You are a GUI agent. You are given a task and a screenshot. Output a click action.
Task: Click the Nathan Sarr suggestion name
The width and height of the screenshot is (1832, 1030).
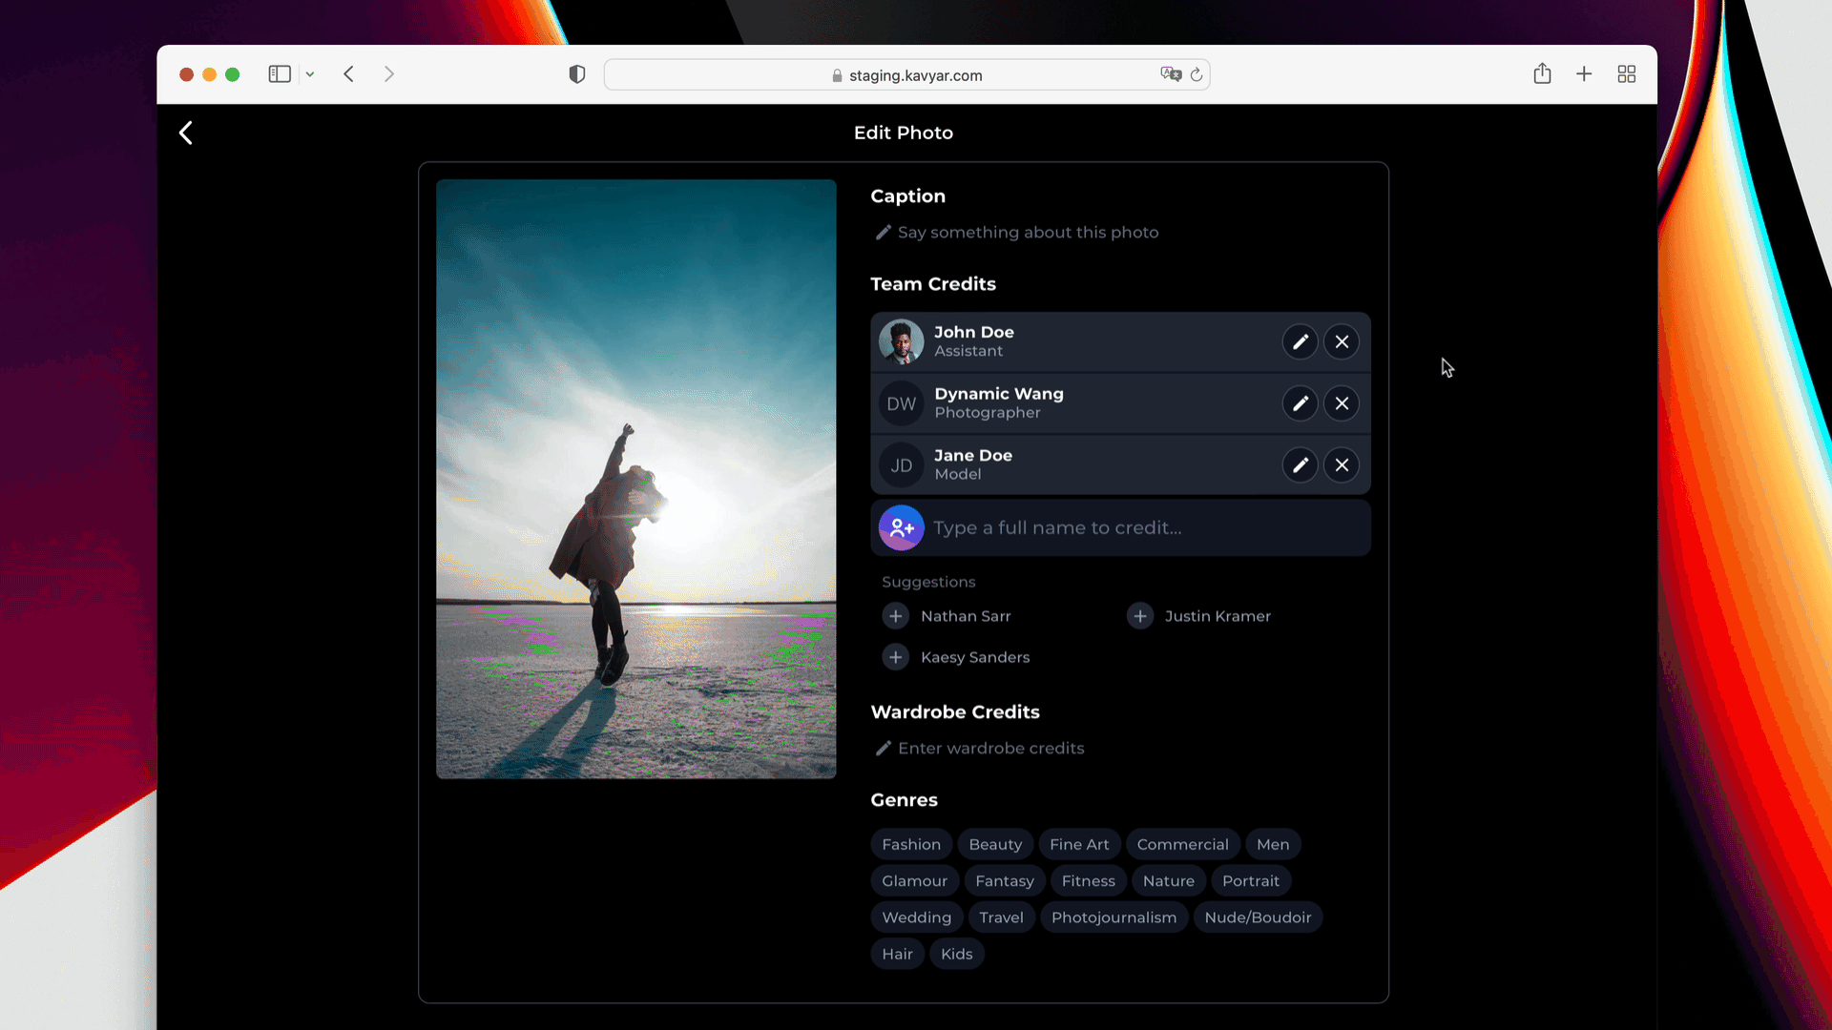coord(966,616)
